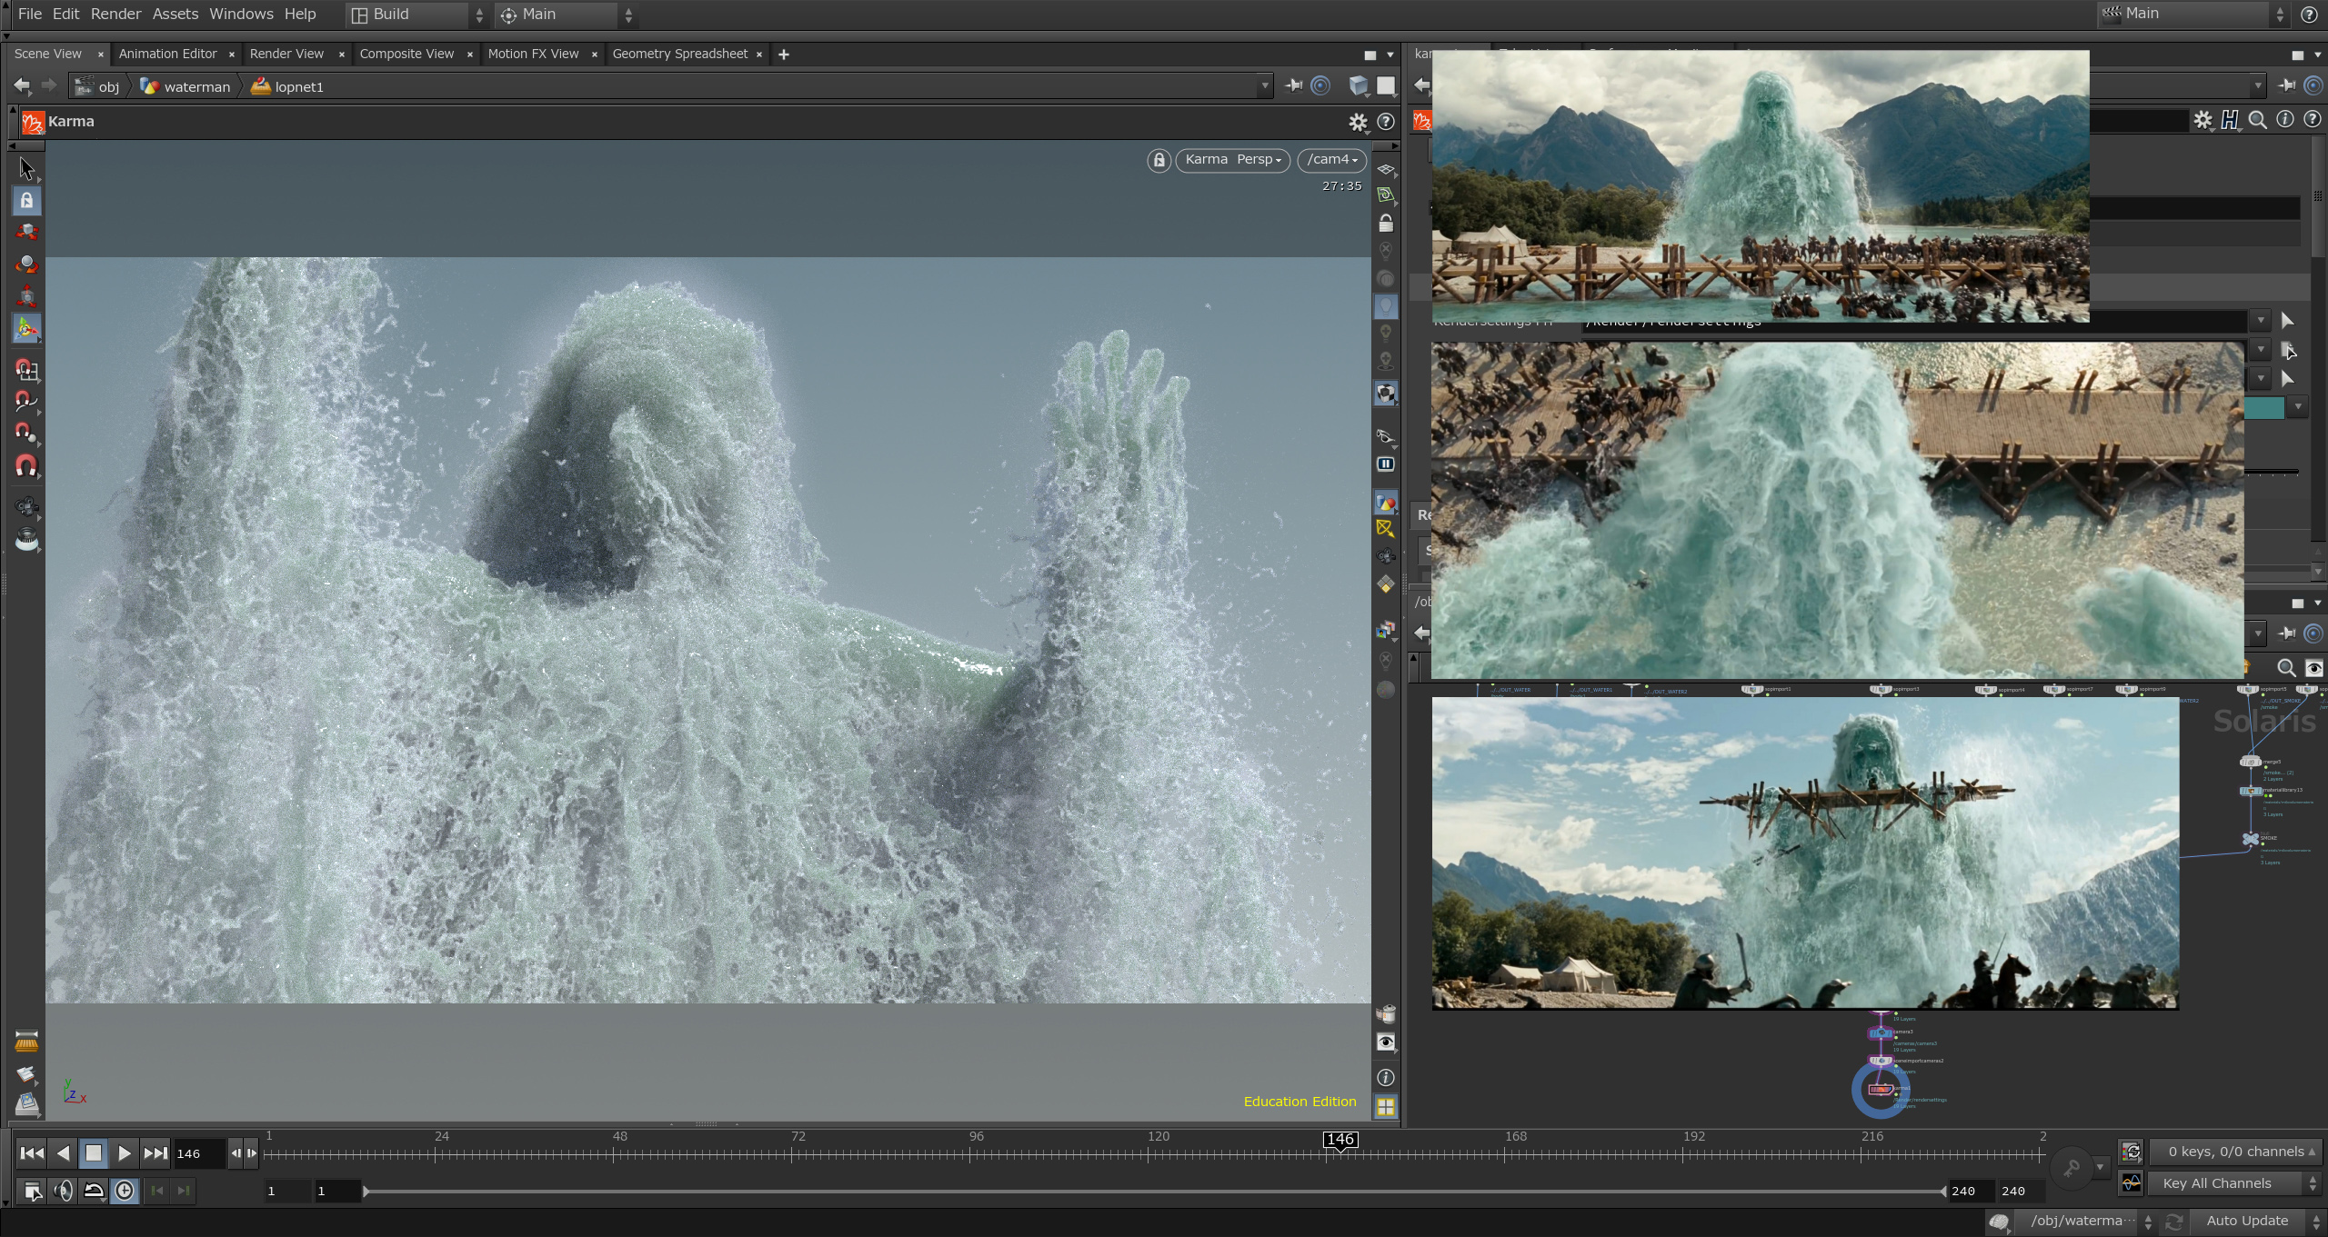2328x1237 pixels.
Task: Switch to the Geometry Spreadsheet tab
Action: (679, 54)
